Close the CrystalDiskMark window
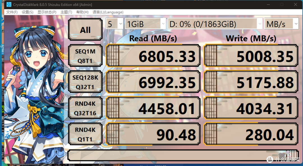The height and width of the screenshot is (166, 303). 295,5
